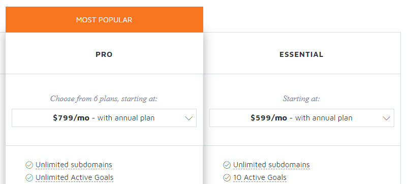The height and width of the screenshot is (184, 409).
Task: Click checkmark icon beside Essential's Unlimited subdomains
Action: pyautogui.click(x=227, y=165)
